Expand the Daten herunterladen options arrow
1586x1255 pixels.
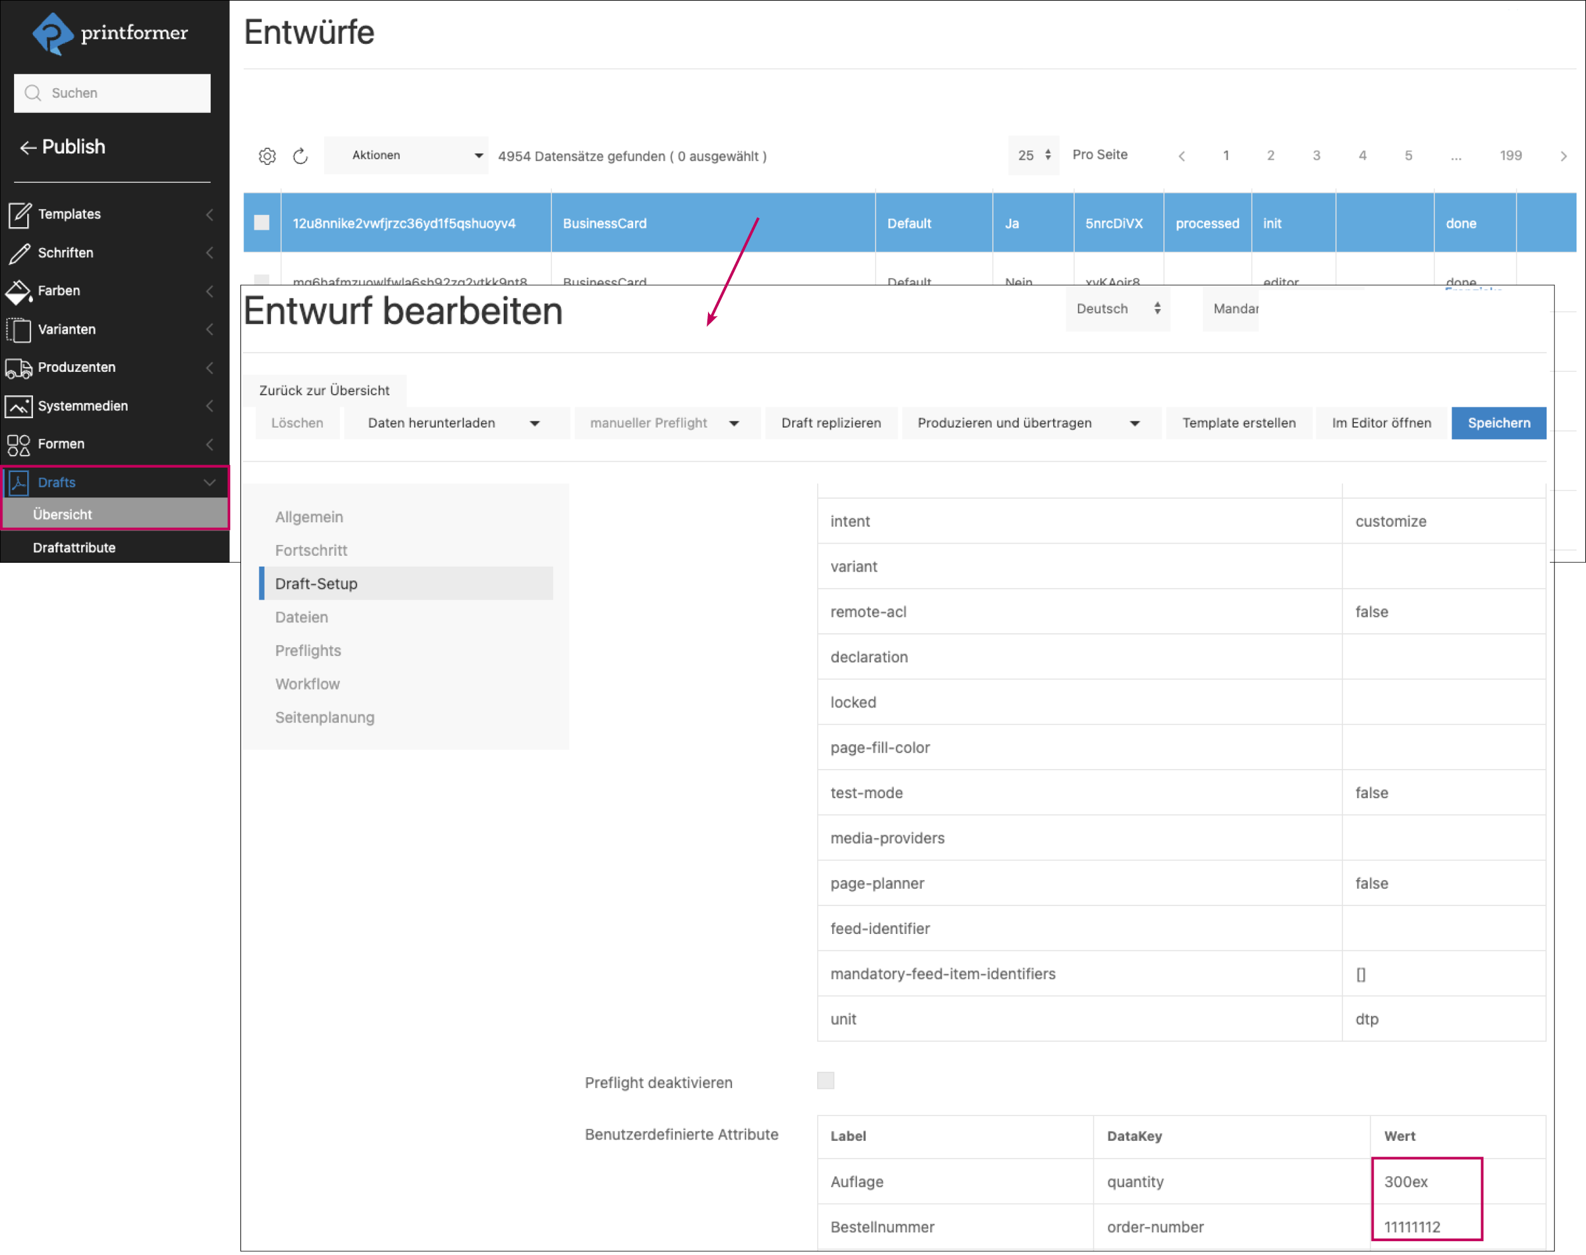pyautogui.click(x=535, y=423)
